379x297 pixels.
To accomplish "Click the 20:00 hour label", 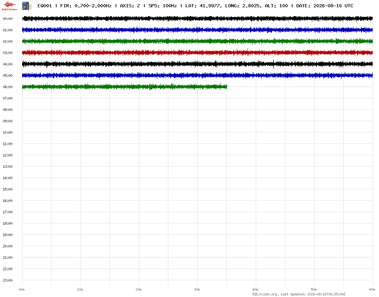I will point(8,246).
